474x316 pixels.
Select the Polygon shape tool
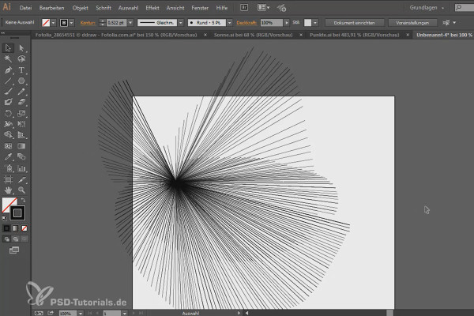click(x=21, y=81)
